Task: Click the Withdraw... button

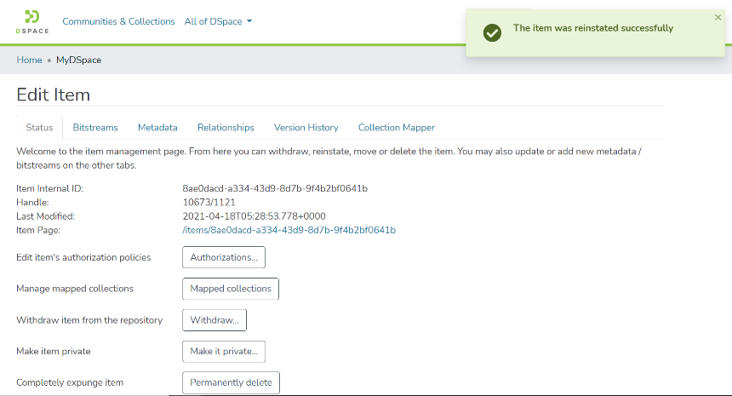Action: click(x=214, y=319)
